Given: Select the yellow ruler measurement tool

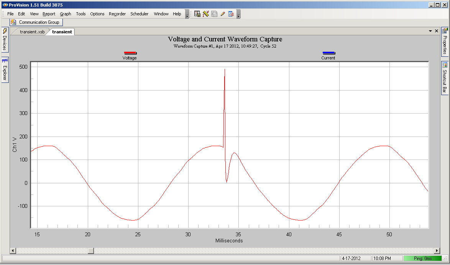Looking at the screenshot, I should pyautogui.click(x=206, y=14).
